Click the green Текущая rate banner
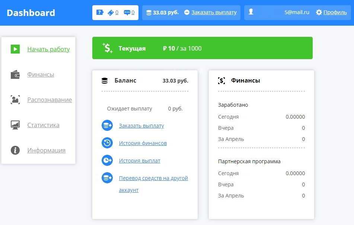This screenshot has width=354, height=225. pyautogui.click(x=202, y=48)
